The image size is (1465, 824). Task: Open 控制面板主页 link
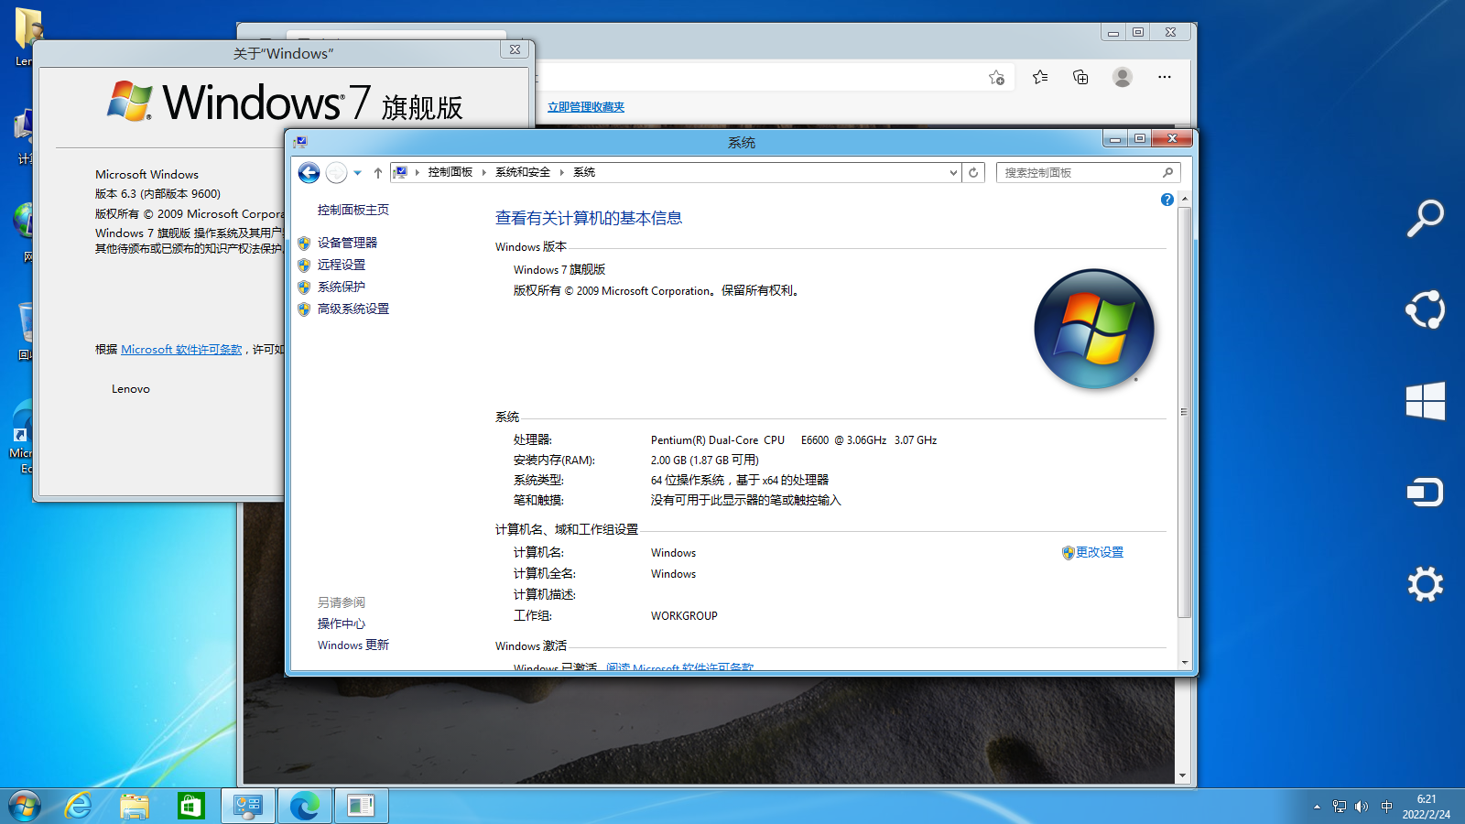click(x=353, y=210)
